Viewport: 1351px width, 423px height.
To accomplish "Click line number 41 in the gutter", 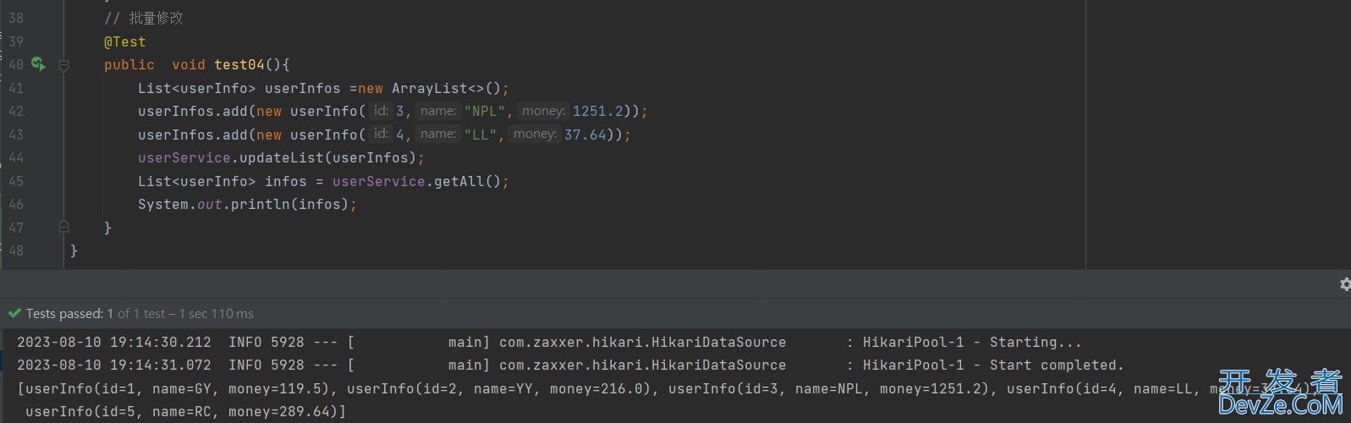I will [x=16, y=88].
